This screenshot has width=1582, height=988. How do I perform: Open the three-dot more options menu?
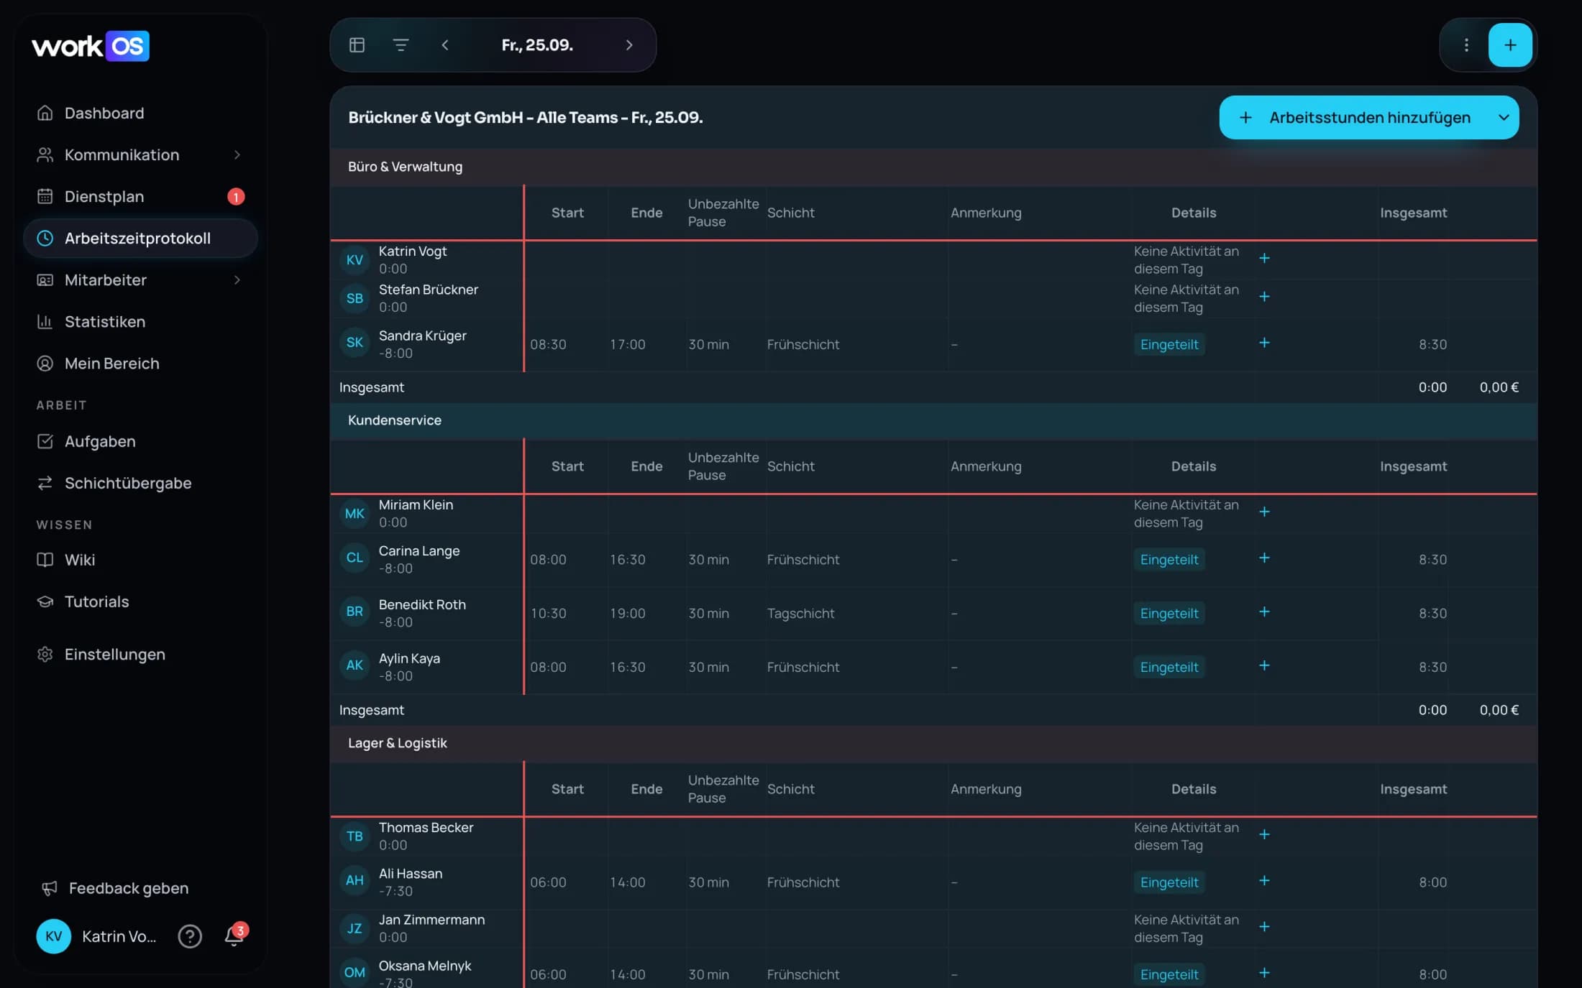pyautogui.click(x=1466, y=45)
